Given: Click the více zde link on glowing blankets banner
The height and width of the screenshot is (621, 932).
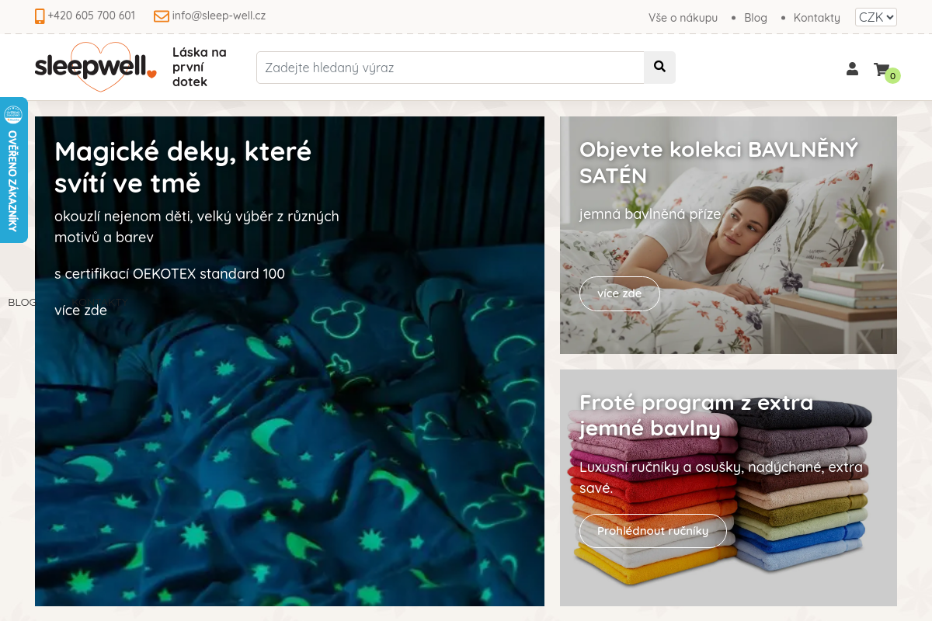Looking at the screenshot, I should (81, 310).
